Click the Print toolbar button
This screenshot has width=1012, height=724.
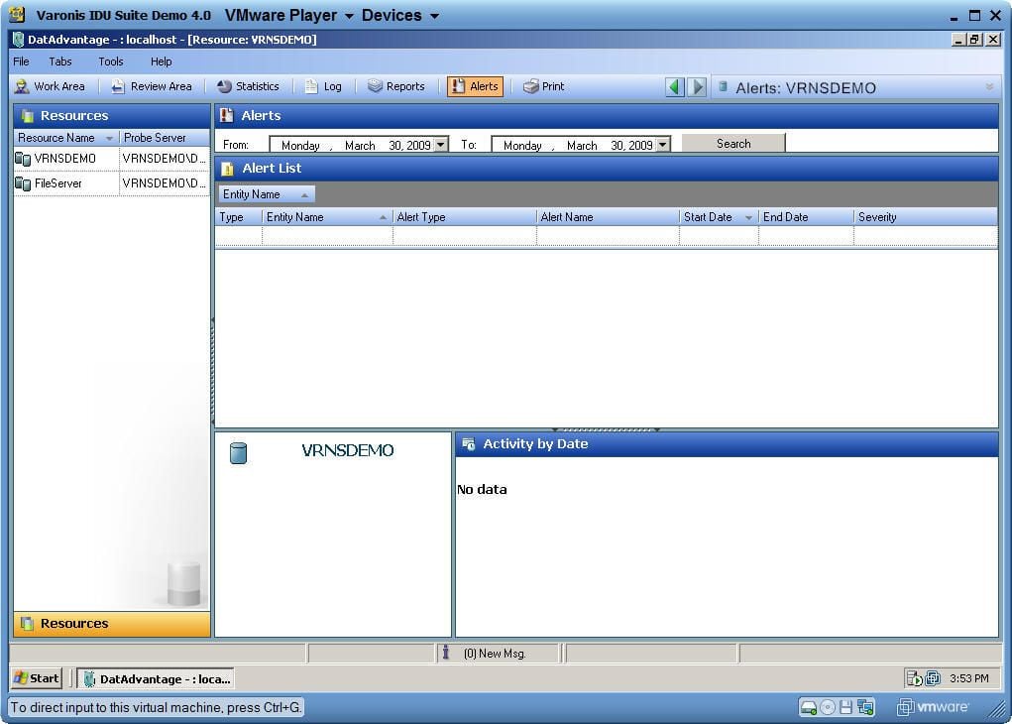[543, 86]
